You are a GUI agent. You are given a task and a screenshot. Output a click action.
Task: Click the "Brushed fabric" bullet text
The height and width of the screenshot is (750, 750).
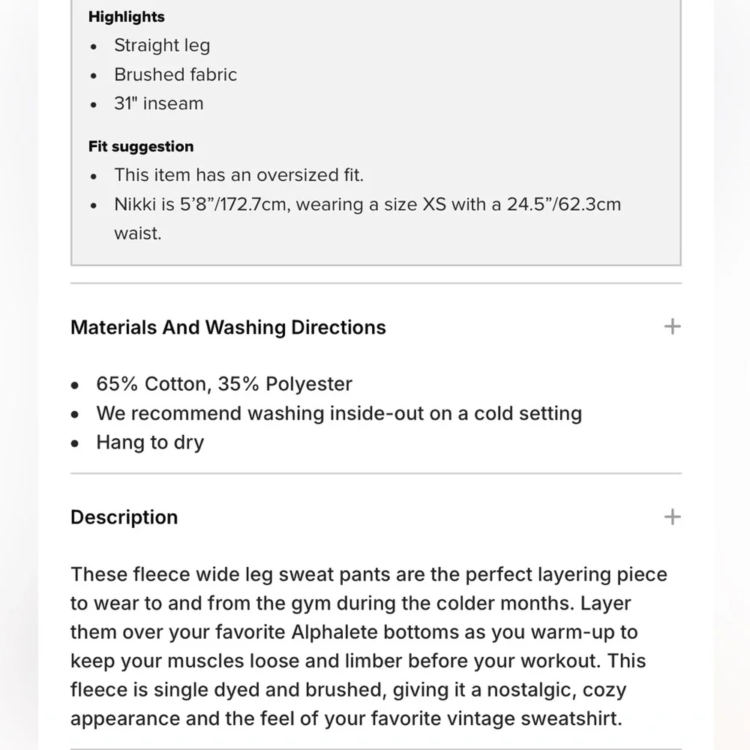(x=175, y=75)
